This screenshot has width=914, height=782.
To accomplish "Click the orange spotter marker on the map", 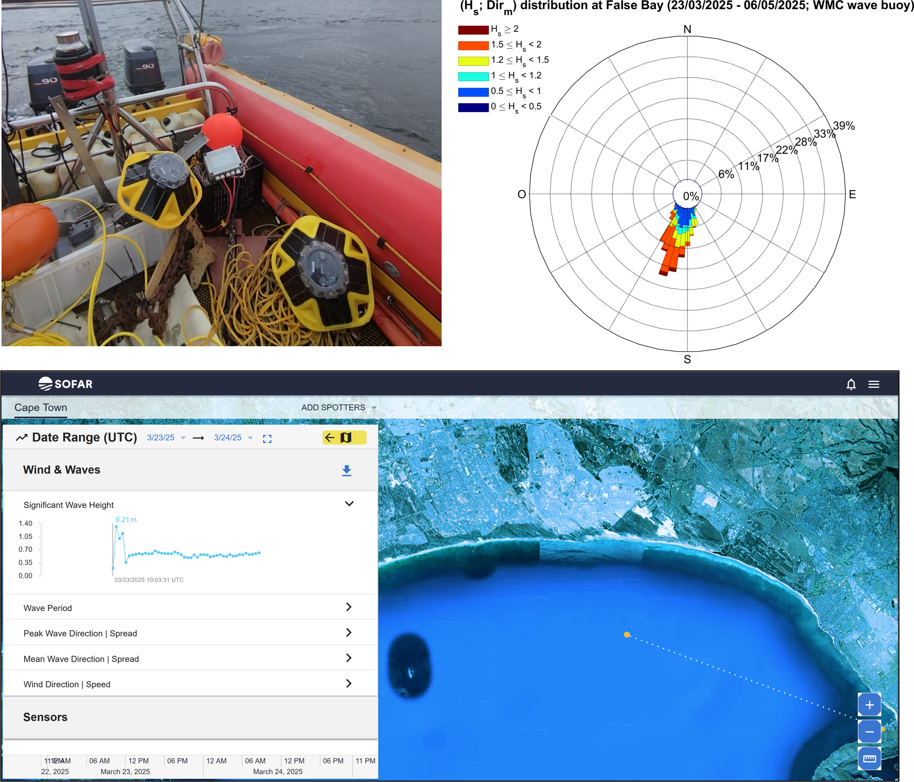I will pyautogui.click(x=626, y=634).
